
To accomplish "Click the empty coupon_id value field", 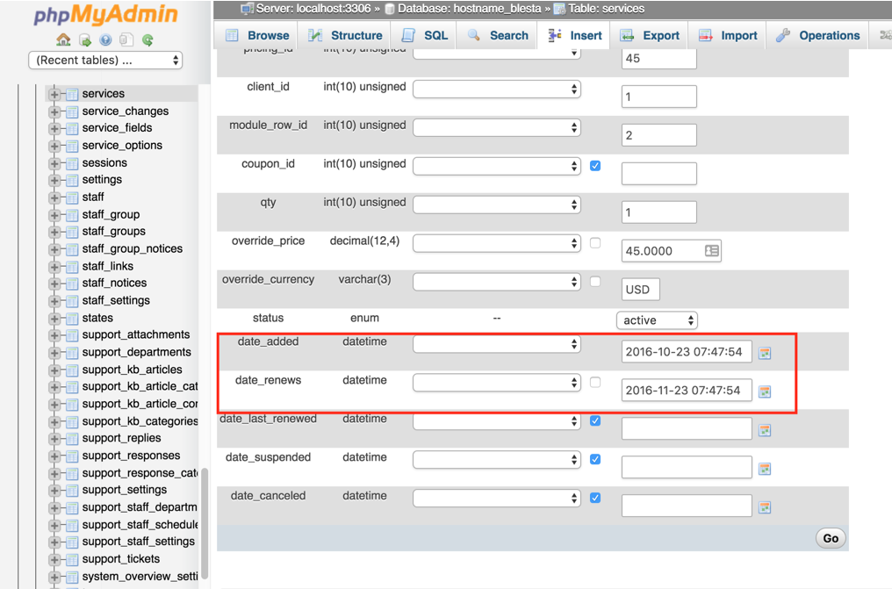I will [658, 174].
